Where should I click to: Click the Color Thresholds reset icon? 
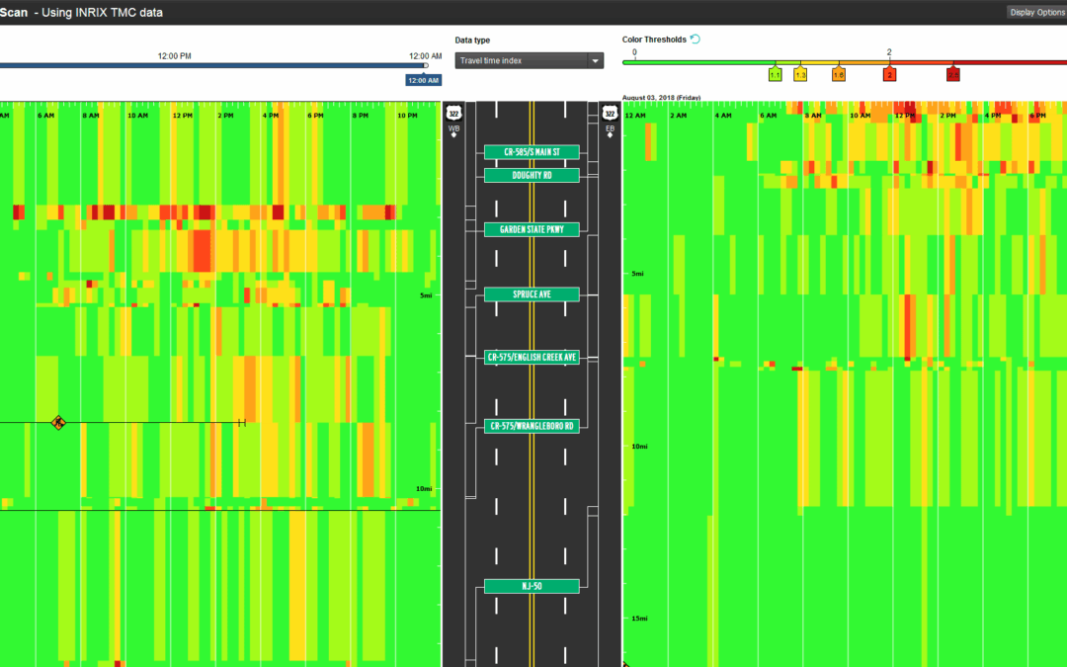point(696,40)
